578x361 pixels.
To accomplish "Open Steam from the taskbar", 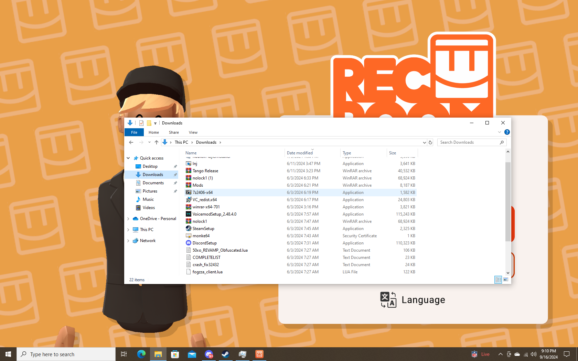I will click(x=225, y=354).
